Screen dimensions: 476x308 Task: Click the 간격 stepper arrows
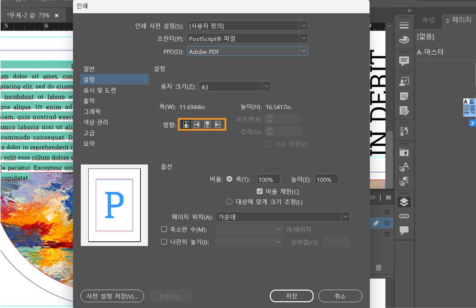[x=269, y=131]
